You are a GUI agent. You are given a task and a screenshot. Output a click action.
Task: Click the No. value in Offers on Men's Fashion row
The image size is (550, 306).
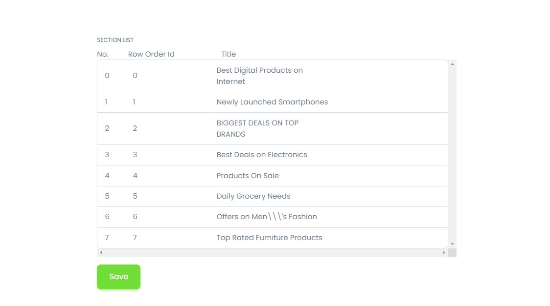[x=107, y=217]
